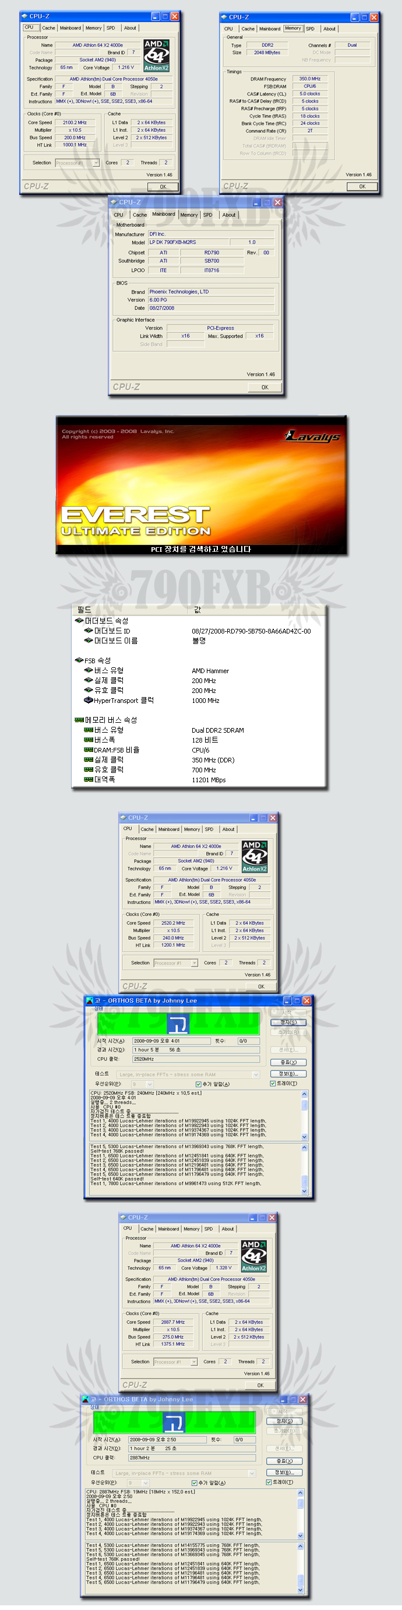Open the SPD tab in the Memory CPU-Z window

310,29
